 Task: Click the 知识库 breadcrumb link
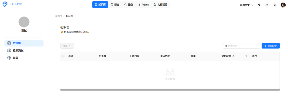click(59, 16)
